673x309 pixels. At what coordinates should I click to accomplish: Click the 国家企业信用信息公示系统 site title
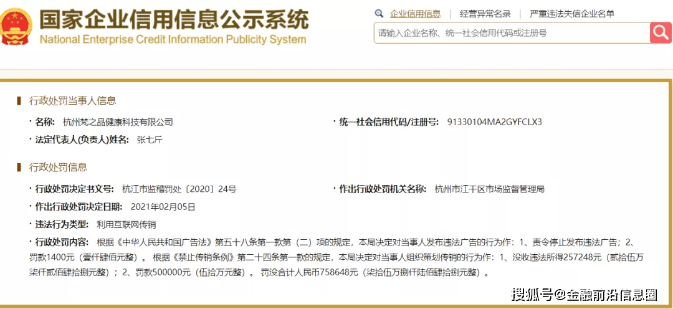[x=174, y=19]
